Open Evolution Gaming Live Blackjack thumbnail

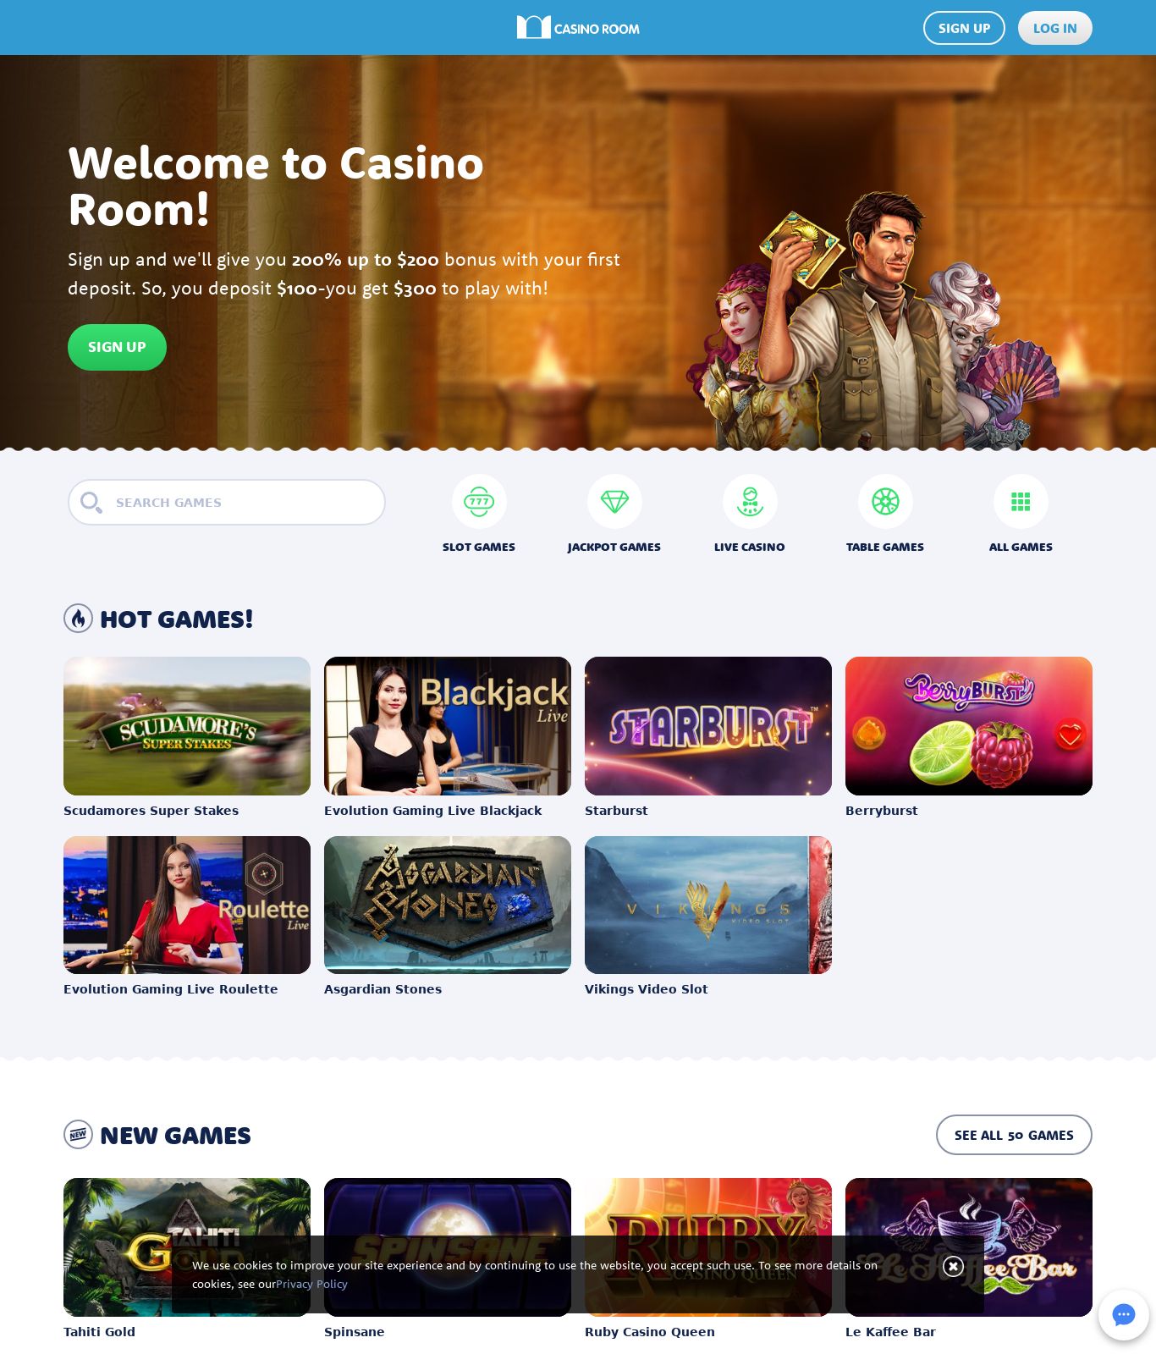tap(448, 726)
